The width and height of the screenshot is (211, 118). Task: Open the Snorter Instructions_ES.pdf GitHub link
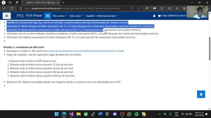coord(83,51)
